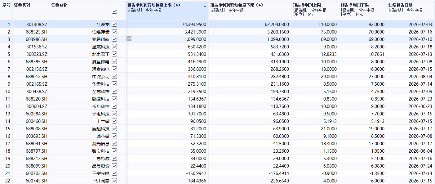Toggle the checkbox for 海光信息
This screenshot has width=435, height=184.
(114, 143)
